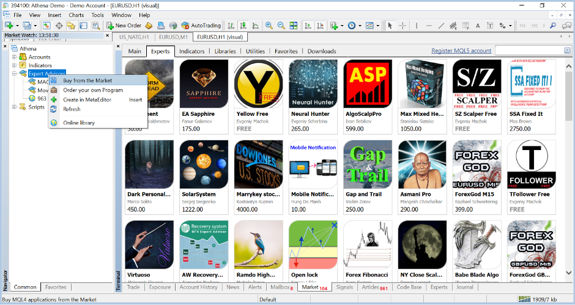Image resolution: width=575 pixels, height=305 pixels.
Task: Open the Indicators tab in Market
Action: click(192, 51)
